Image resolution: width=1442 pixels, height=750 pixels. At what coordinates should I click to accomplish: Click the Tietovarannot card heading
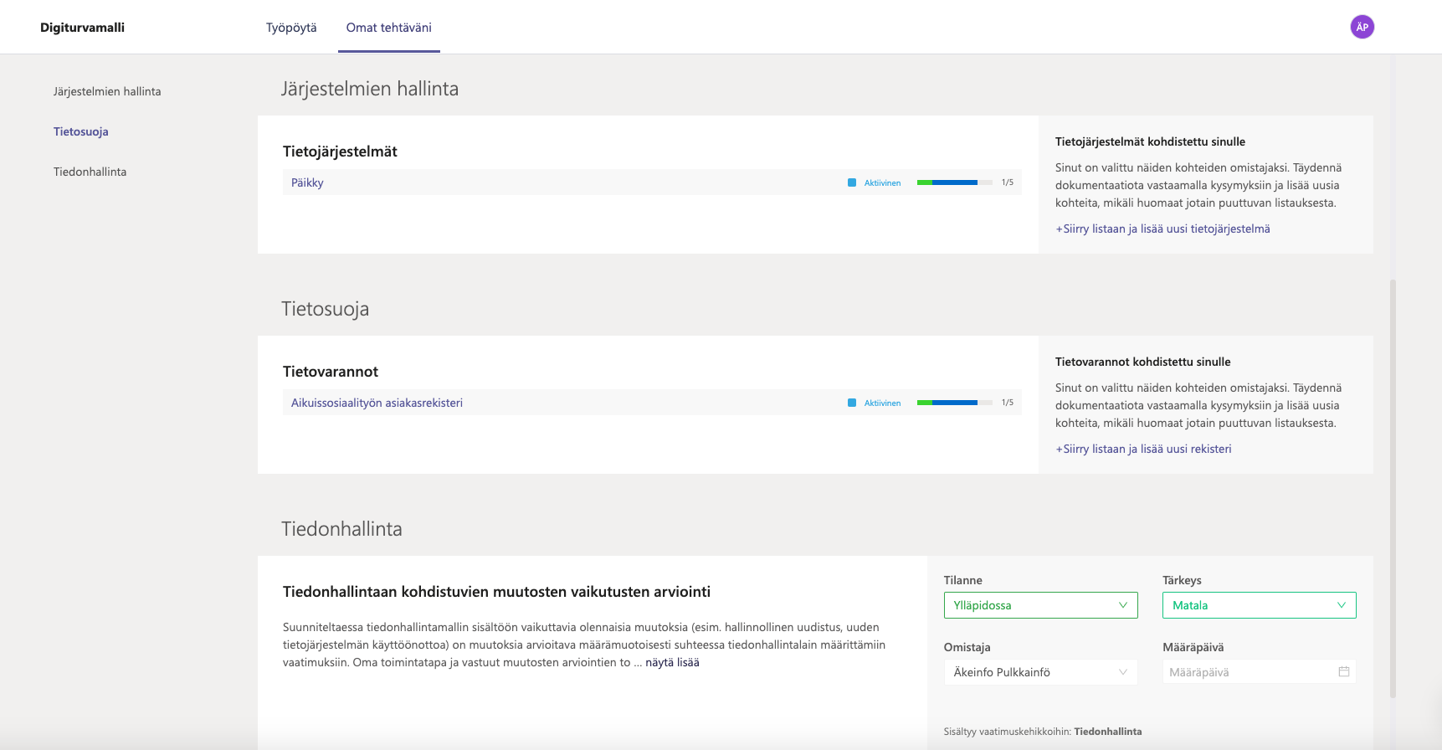click(331, 372)
